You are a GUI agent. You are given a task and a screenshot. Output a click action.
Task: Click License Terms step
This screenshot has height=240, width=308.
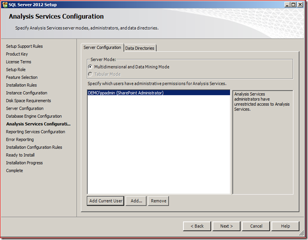click(18, 62)
